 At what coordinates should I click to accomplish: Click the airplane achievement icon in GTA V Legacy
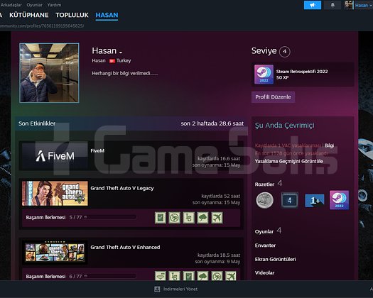pyautogui.click(x=217, y=217)
